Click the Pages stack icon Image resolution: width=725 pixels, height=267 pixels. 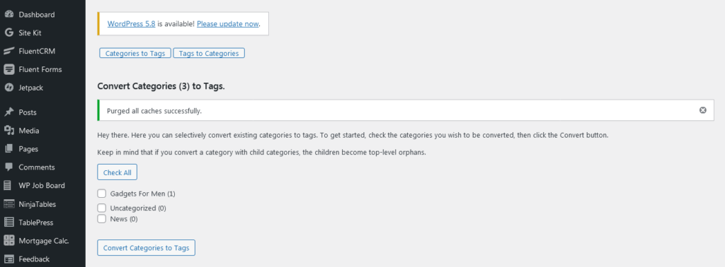pos(8,149)
